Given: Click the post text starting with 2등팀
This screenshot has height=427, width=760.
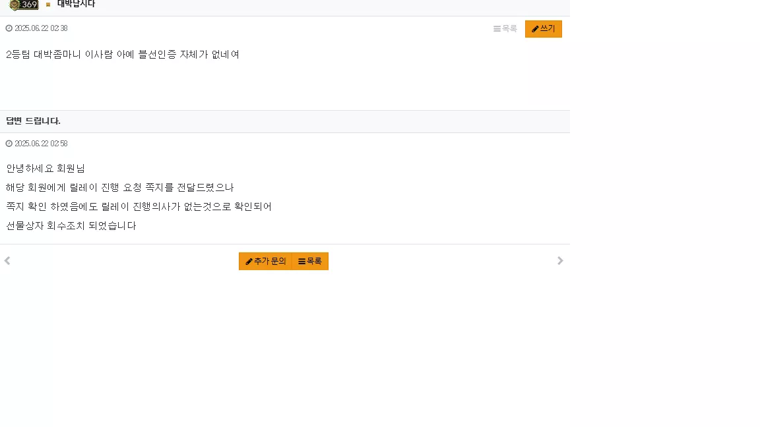Looking at the screenshot, I should point(123,55).
